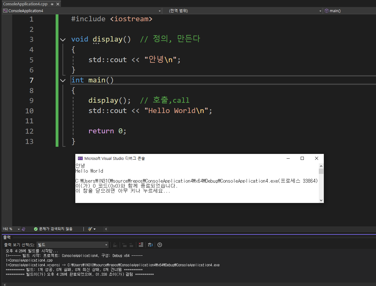The height and width of the screenshot is (286, 376).
Task: Click the int main() declaration text
Action: click(93, 80)
